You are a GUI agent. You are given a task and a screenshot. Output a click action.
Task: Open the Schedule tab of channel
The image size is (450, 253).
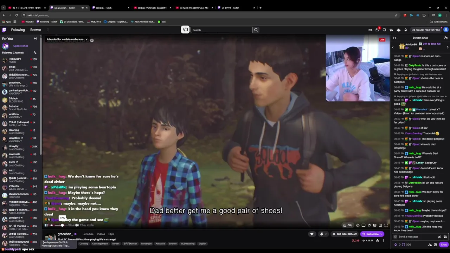[x=88, y=234]
